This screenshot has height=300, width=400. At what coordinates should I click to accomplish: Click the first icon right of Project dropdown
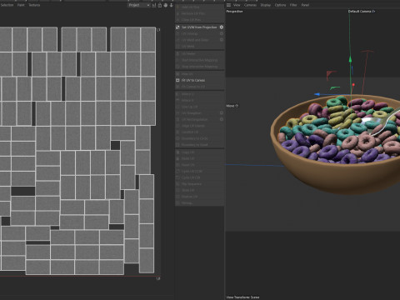(154, 5)
